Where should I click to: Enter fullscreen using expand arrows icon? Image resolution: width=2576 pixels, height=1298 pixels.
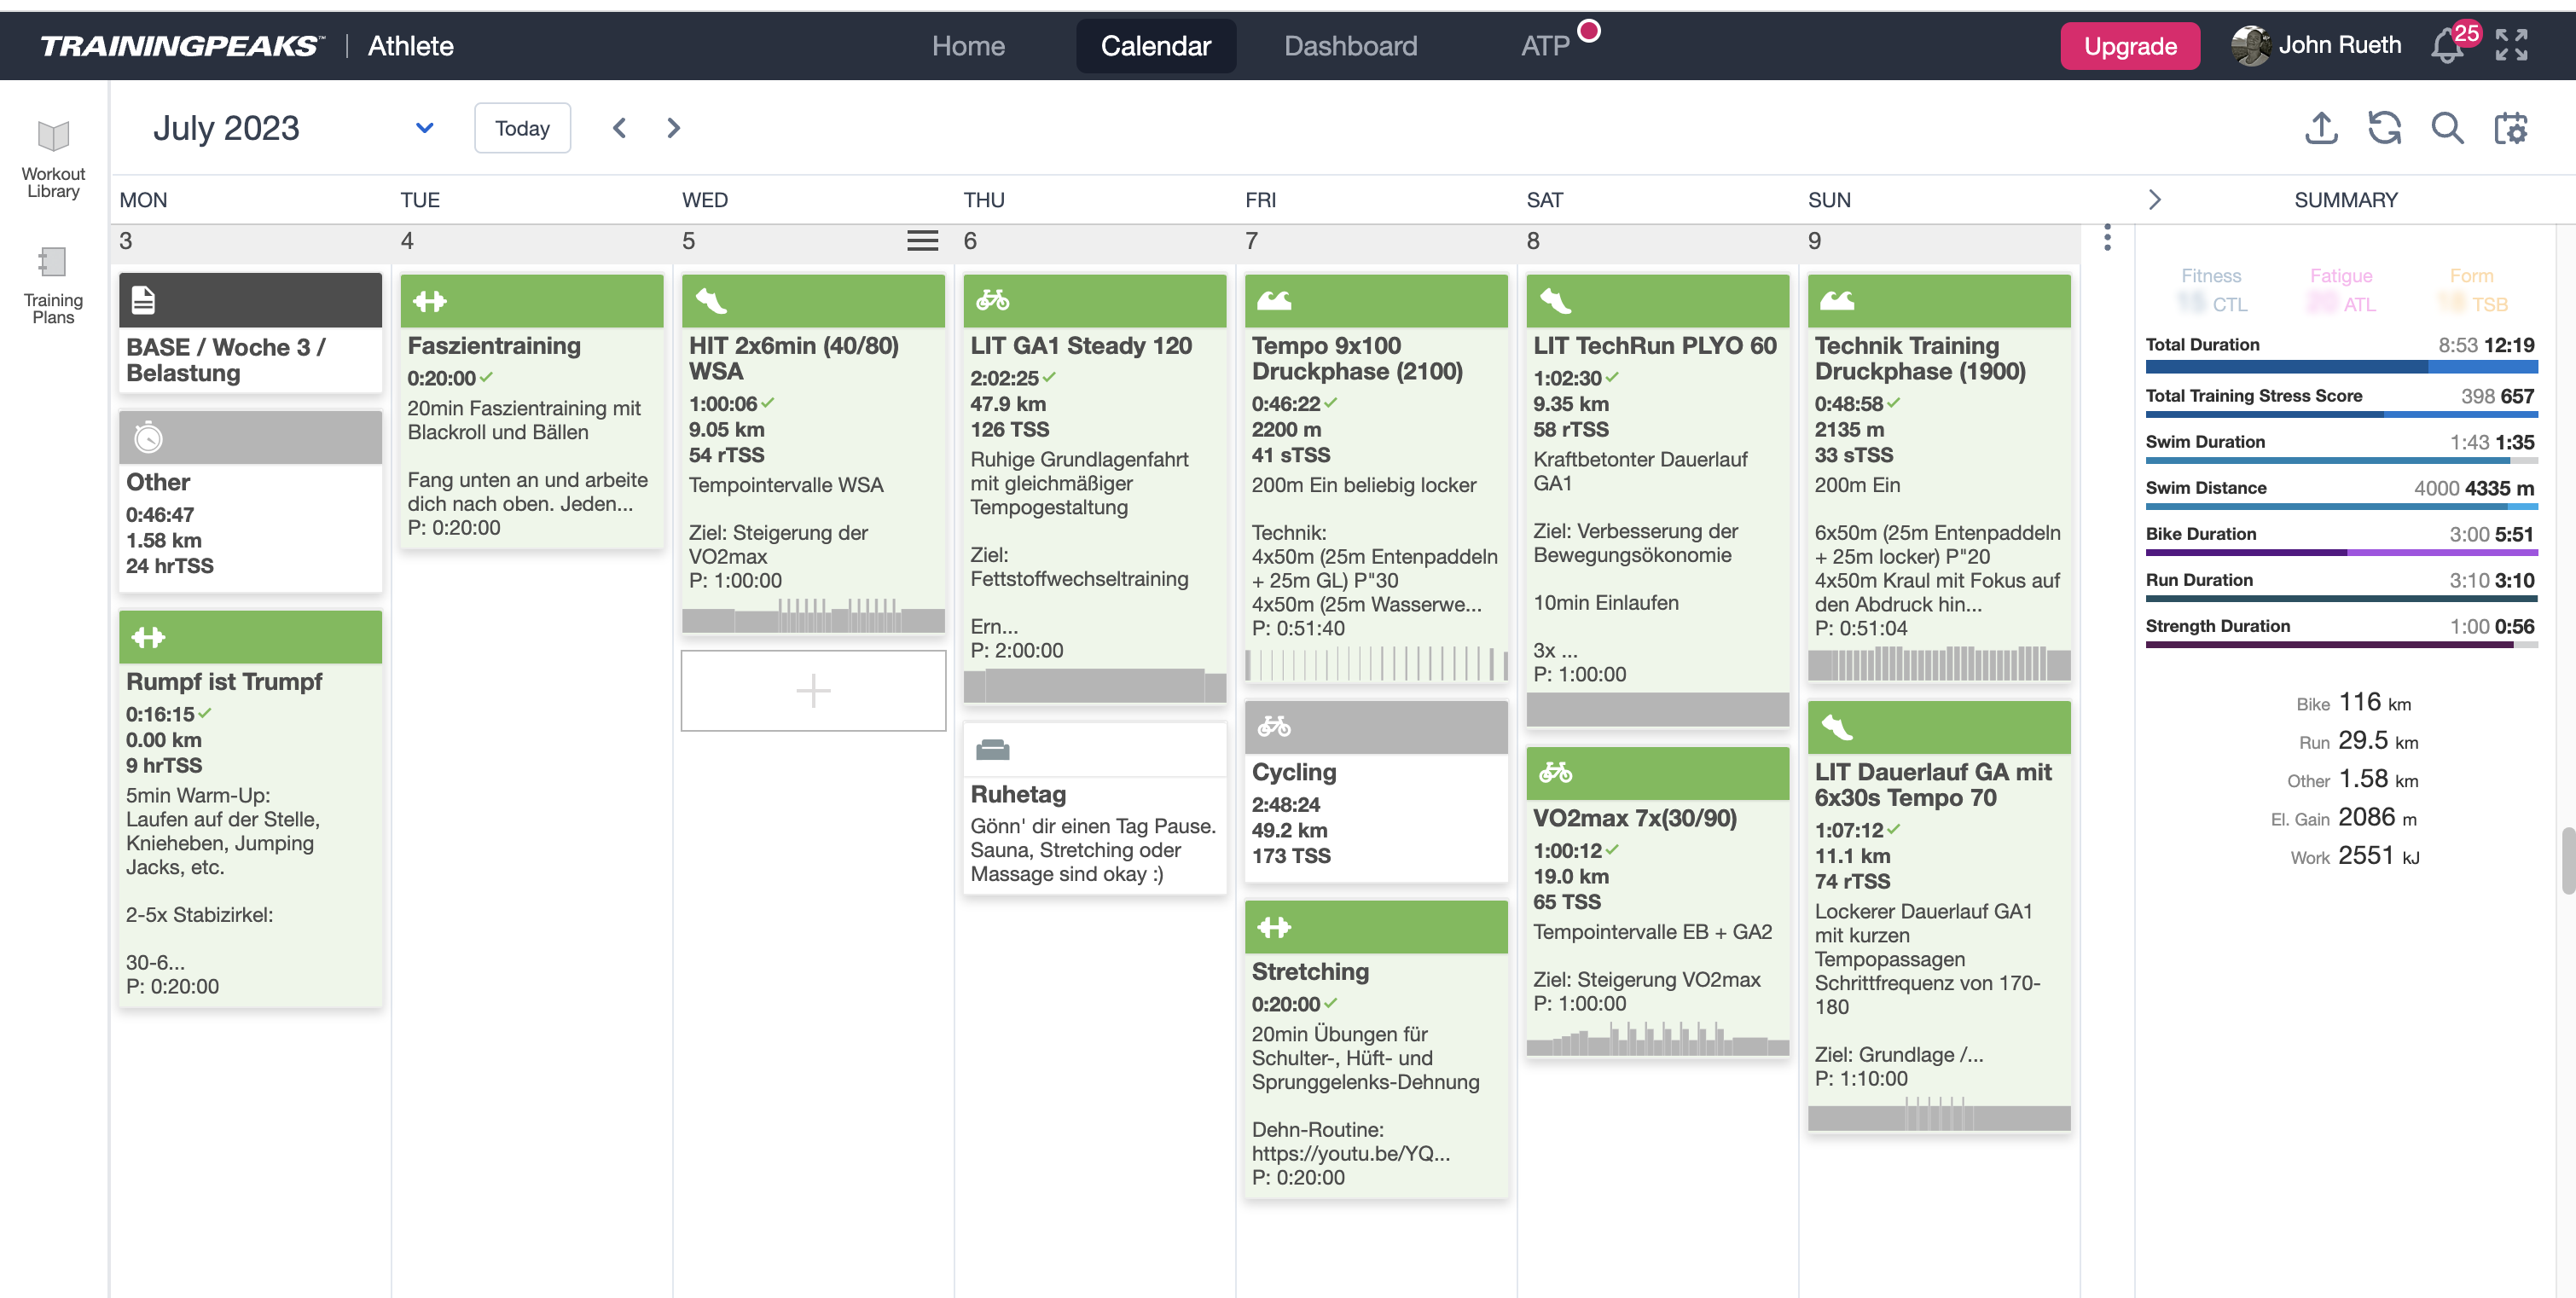[2511, 45]
